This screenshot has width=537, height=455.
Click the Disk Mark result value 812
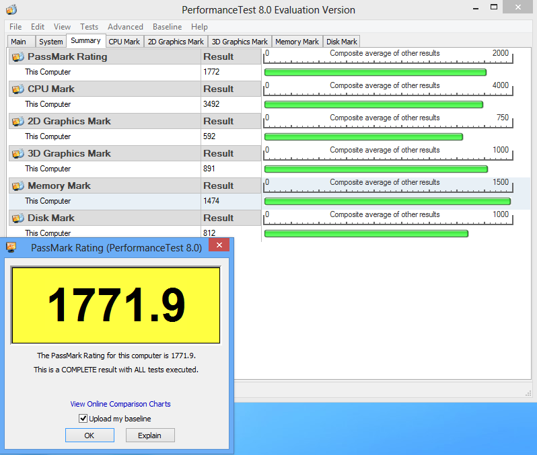point(209,233)
